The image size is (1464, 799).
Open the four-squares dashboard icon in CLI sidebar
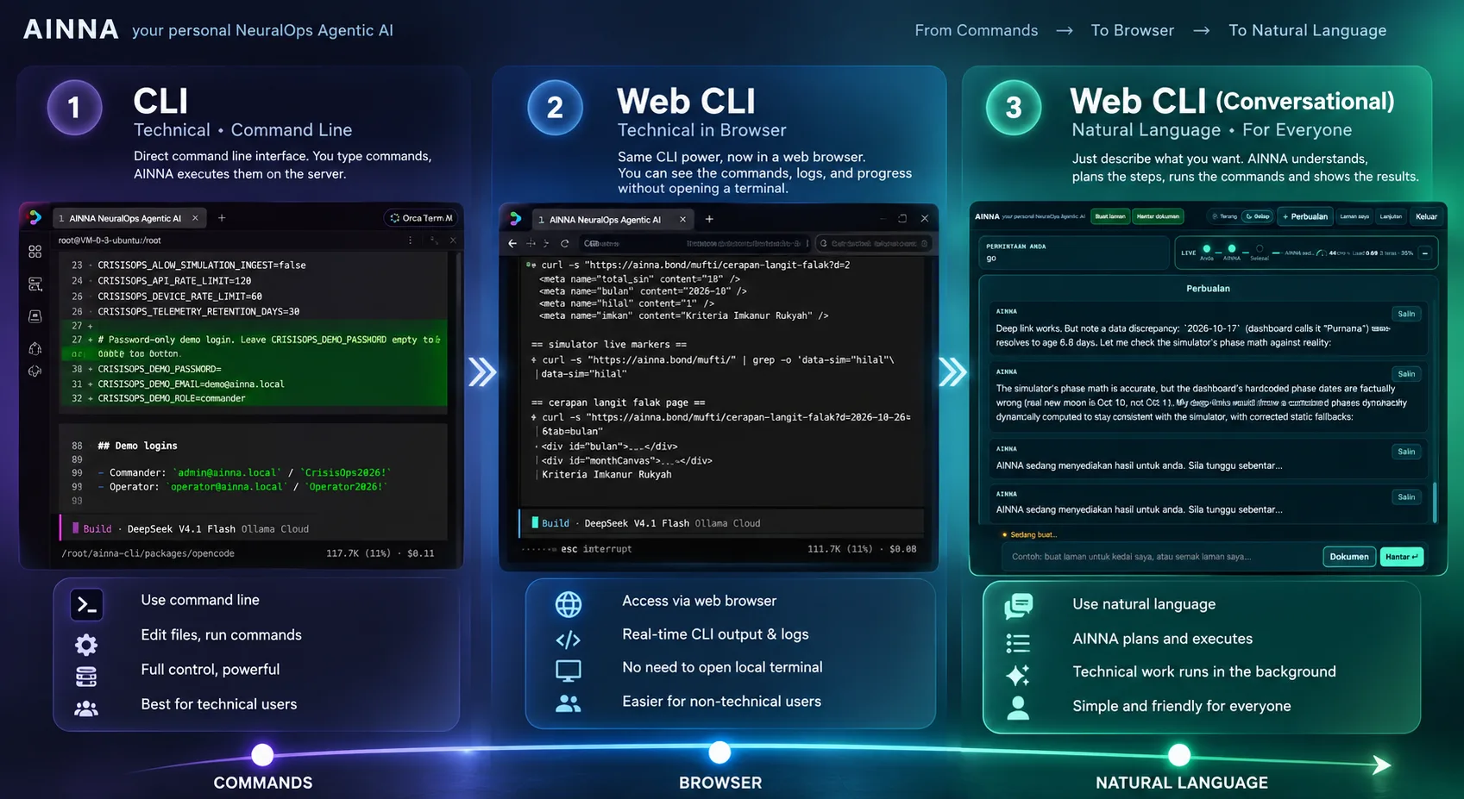click(x=35, y=252)
